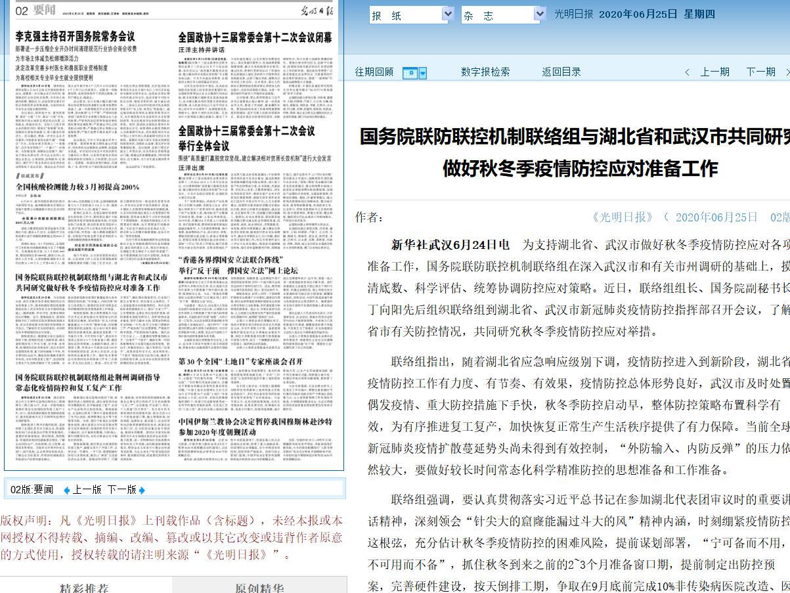Go back via 返回目录
The height and width of the screenshot is (593, 790).
click(x=561, y=72)
